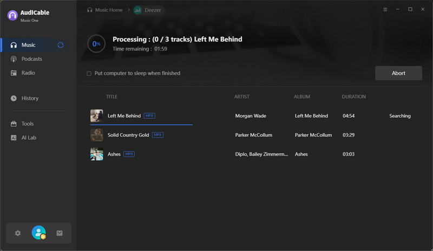The width and height of the screenshot is (433, 251).
Task: Click the blue track progress bar
Action: 141,125
